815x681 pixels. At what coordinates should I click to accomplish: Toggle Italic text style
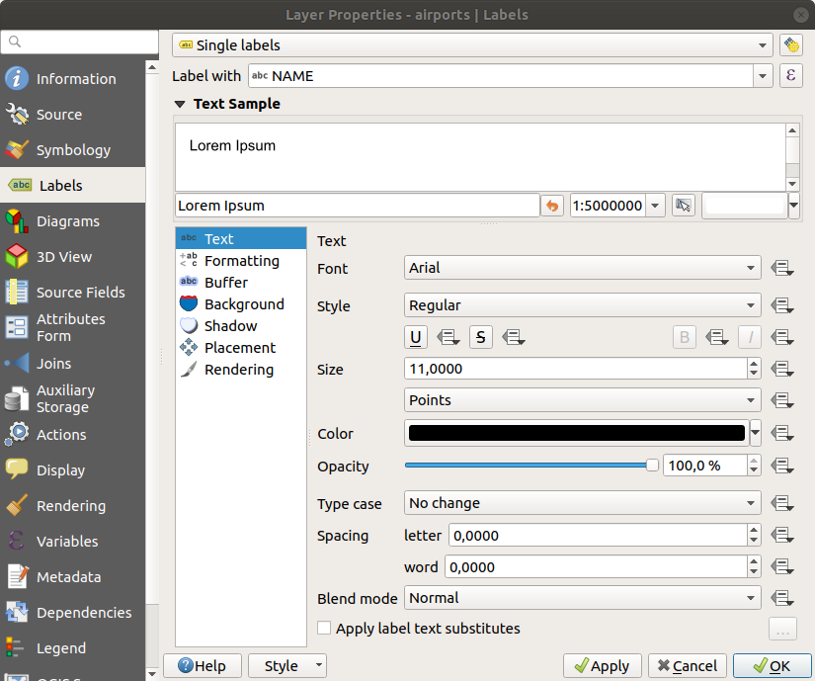tap(750, 337)
